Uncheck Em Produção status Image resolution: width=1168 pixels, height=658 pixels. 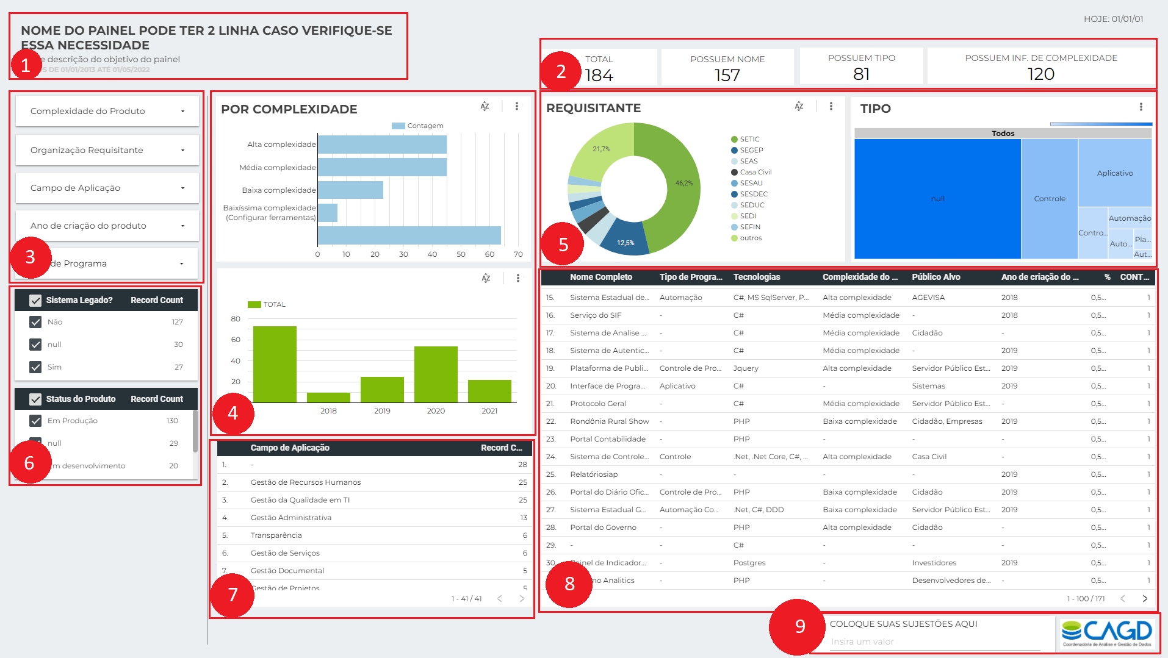click(x=35, y=421)
